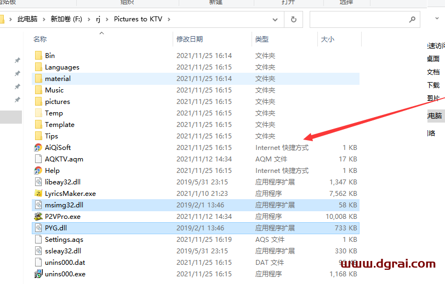Click the LyricsMaker.exe application icon

click(38, 193)
